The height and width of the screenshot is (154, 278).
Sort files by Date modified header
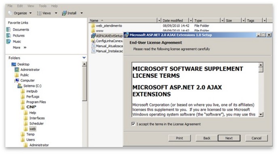pyautogui.click(x=175, y=21)
